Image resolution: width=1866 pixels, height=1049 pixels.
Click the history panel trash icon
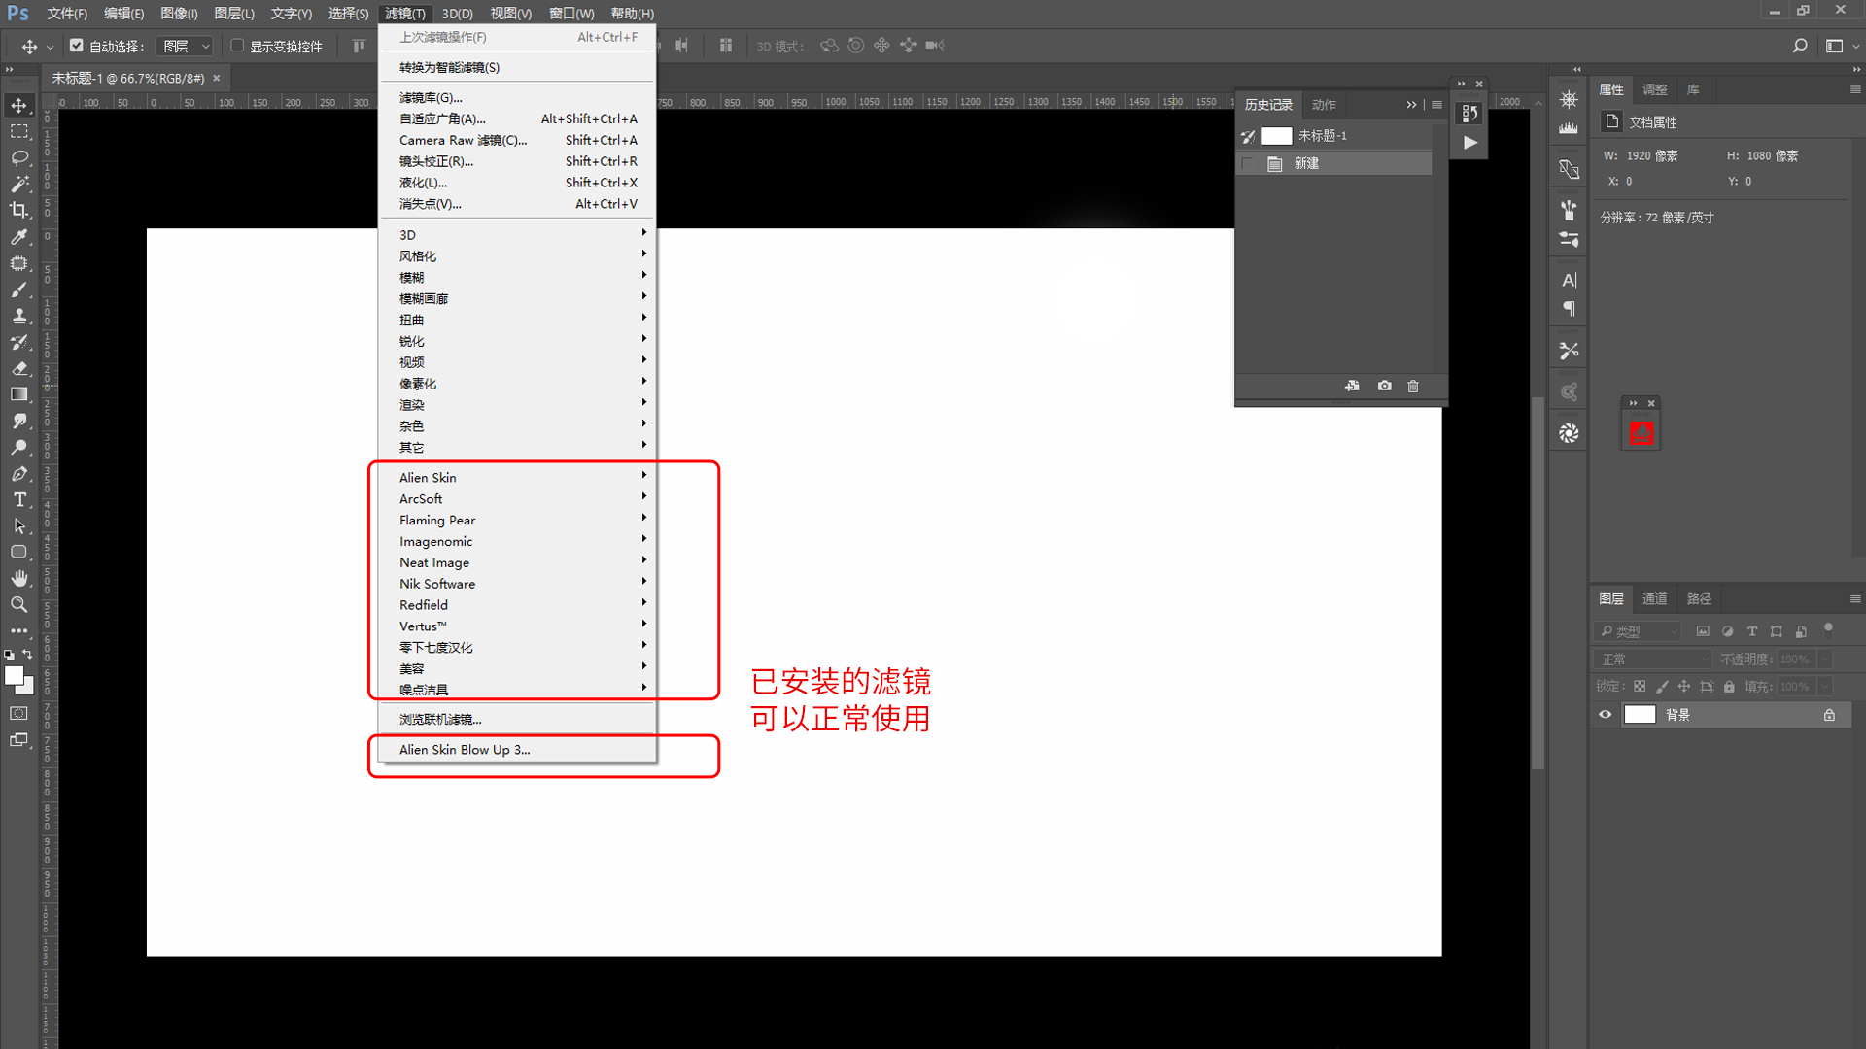(1413, 386)
